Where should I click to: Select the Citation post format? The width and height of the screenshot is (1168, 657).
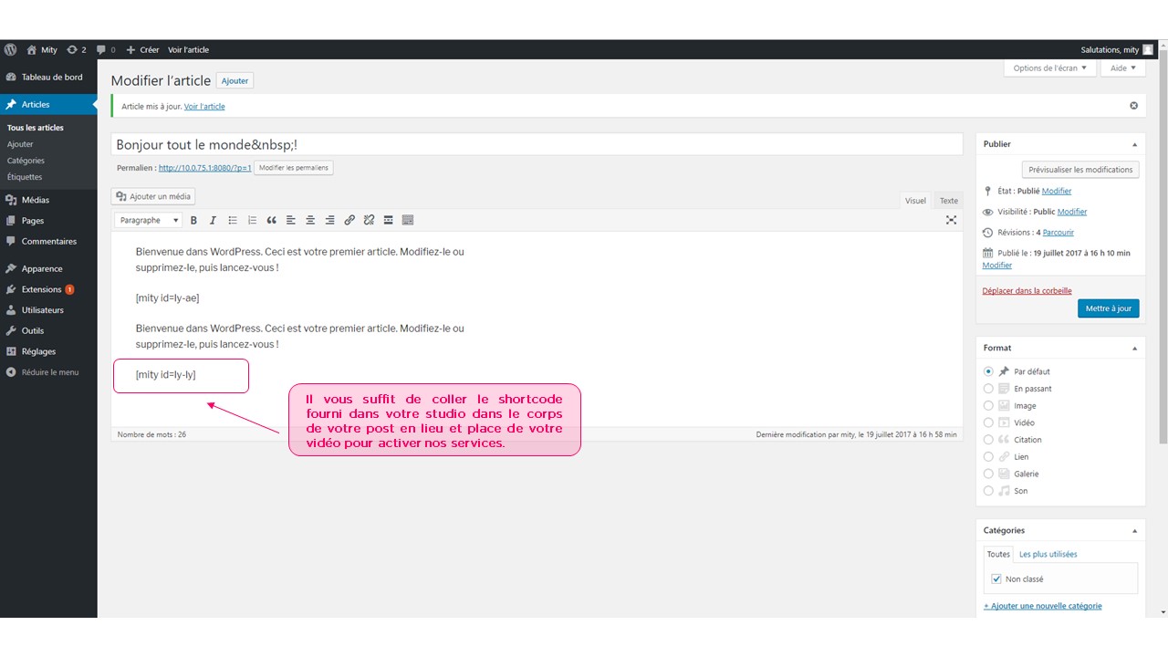coord(988,440)
